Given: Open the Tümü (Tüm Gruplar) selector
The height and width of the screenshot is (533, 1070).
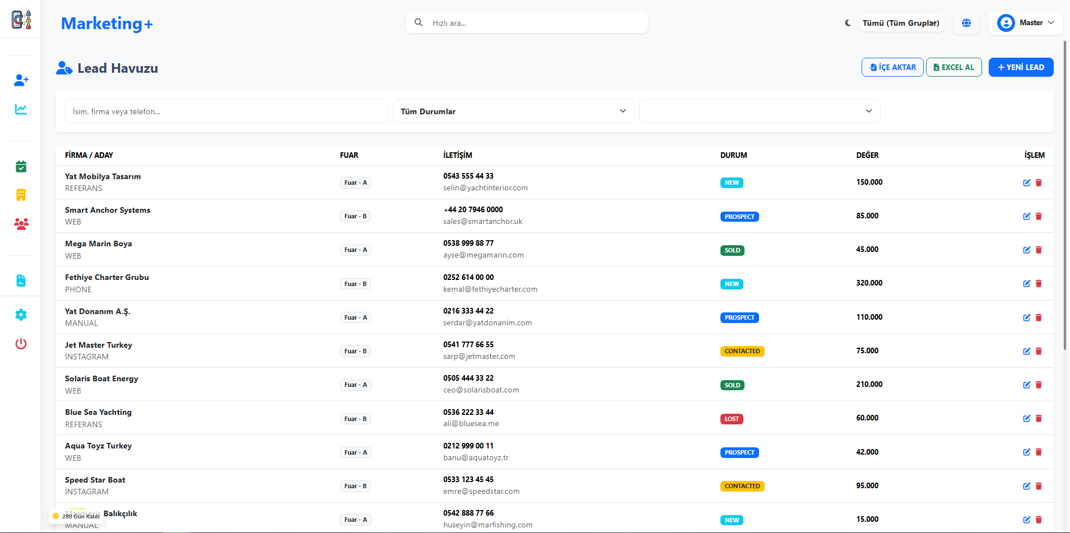Looking at the screenshot, I should click(901, 23).
